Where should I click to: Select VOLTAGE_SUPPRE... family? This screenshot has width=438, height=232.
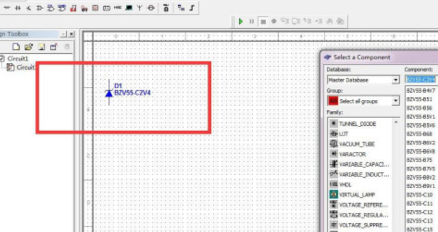click(x=363, y=225)
